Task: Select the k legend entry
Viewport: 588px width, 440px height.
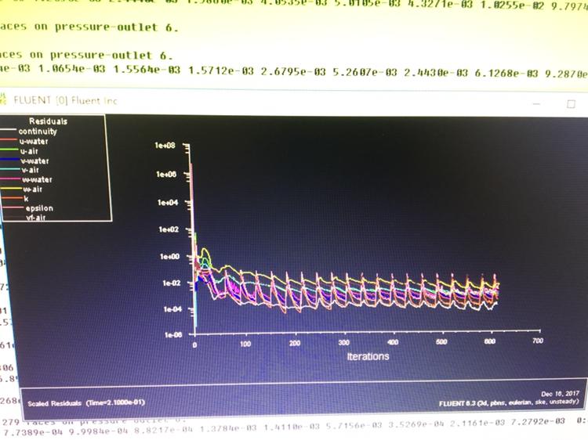Action: point(26,199)
